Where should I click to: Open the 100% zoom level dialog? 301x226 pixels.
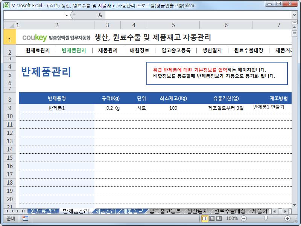(x=232, y=218)
